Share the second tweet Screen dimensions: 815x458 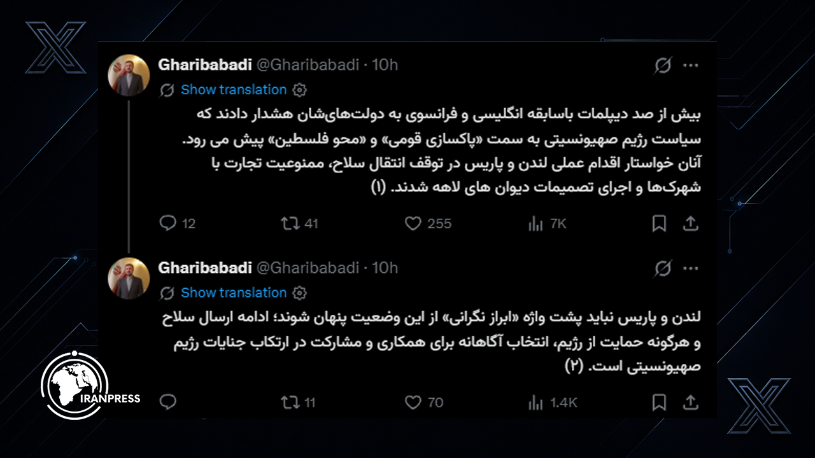pos(690,402)
